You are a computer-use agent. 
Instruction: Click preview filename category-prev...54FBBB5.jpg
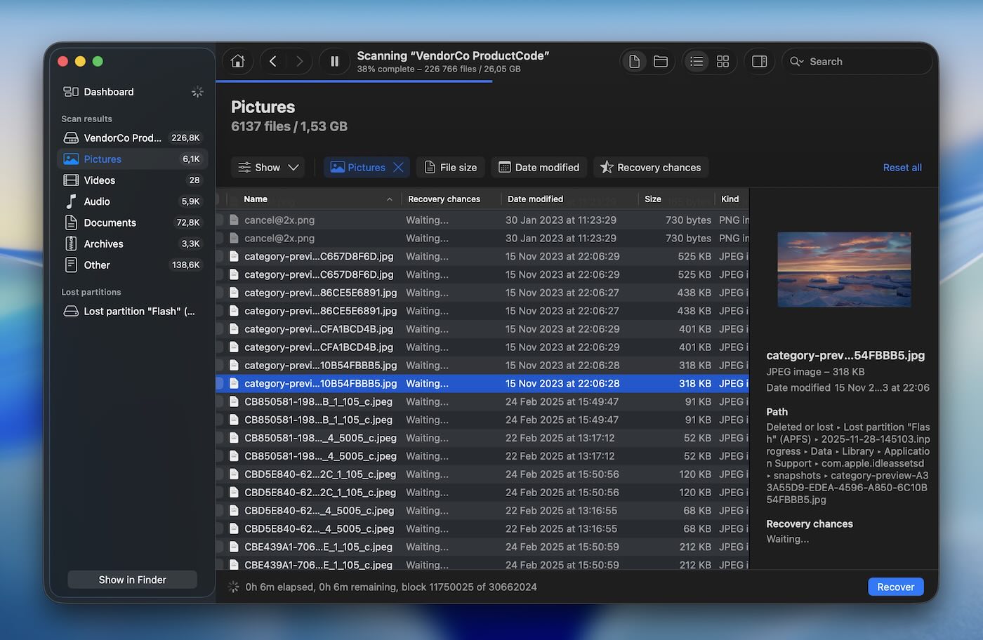pyautogui.click(x=845, y=356)
